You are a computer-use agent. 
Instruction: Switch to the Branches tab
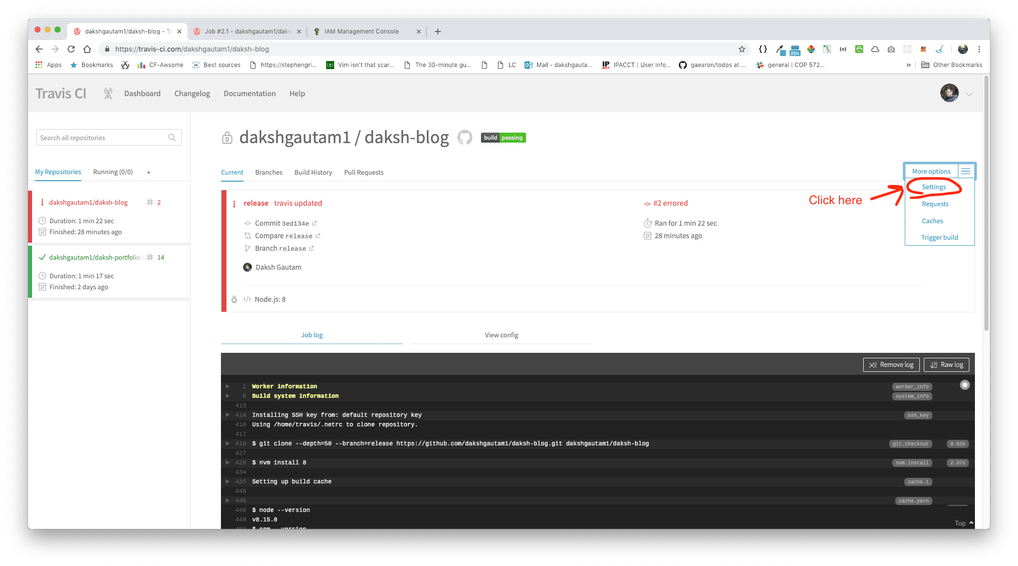[269, 173]
